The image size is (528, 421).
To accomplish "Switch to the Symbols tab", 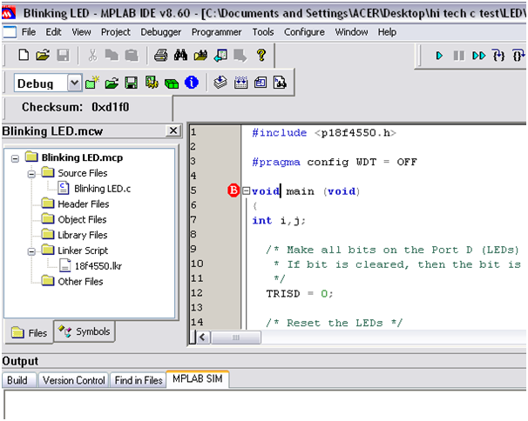I will point(85,331).
